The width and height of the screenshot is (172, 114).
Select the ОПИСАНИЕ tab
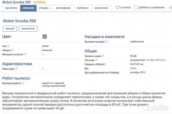point(28,8)
